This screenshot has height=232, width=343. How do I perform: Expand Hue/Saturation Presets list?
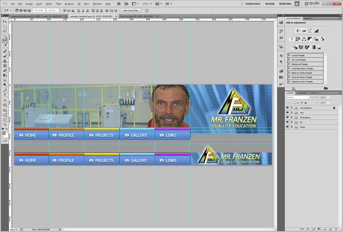pyautogui.click(x=289, y=69)
